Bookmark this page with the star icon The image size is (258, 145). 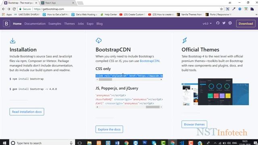[221, 9]
